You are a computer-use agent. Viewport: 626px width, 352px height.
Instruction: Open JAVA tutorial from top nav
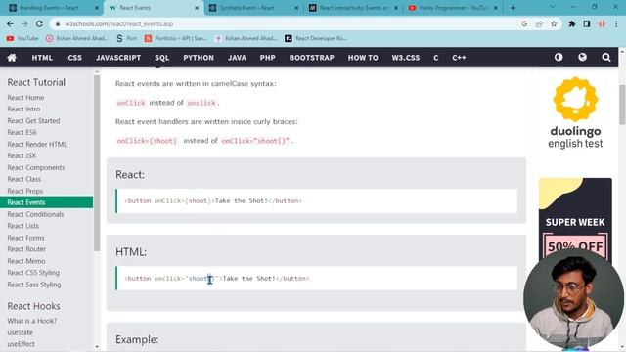[x=237, y=58]
